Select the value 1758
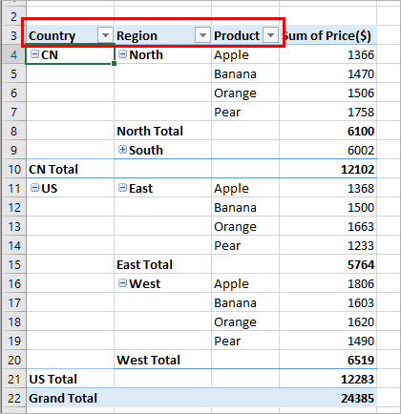Screen dimensions: 401x414 [327, 112]
